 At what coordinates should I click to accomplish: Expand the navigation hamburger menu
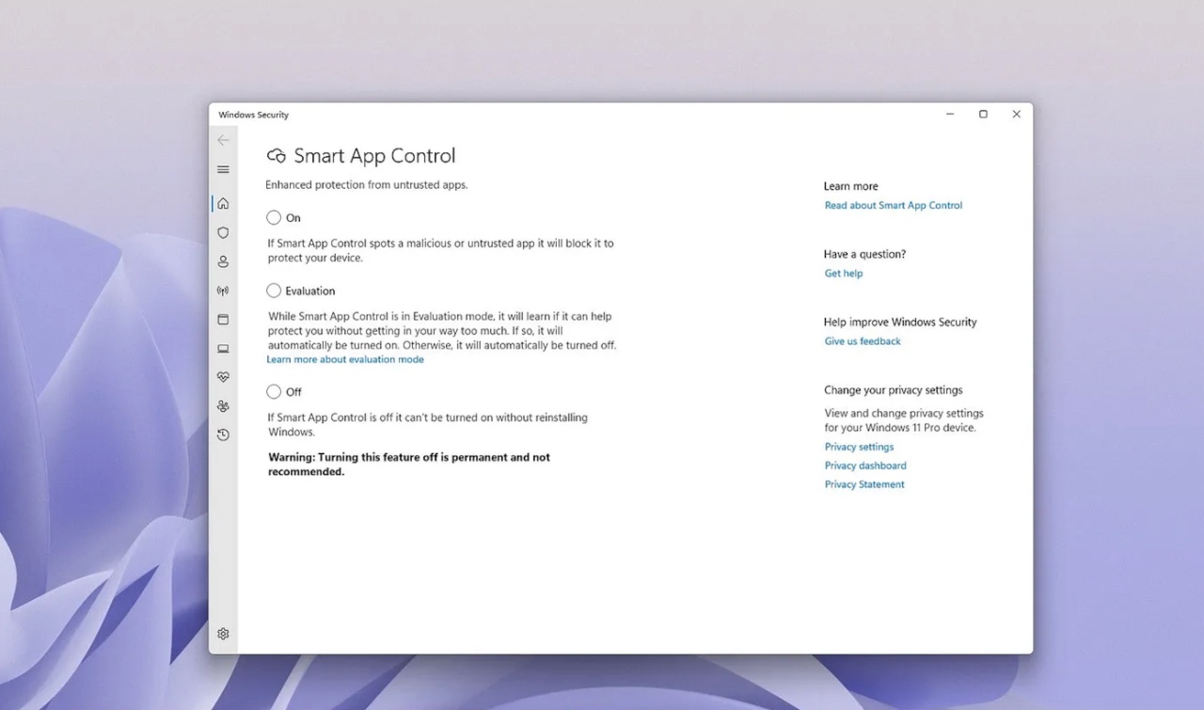tap(223, 169)
